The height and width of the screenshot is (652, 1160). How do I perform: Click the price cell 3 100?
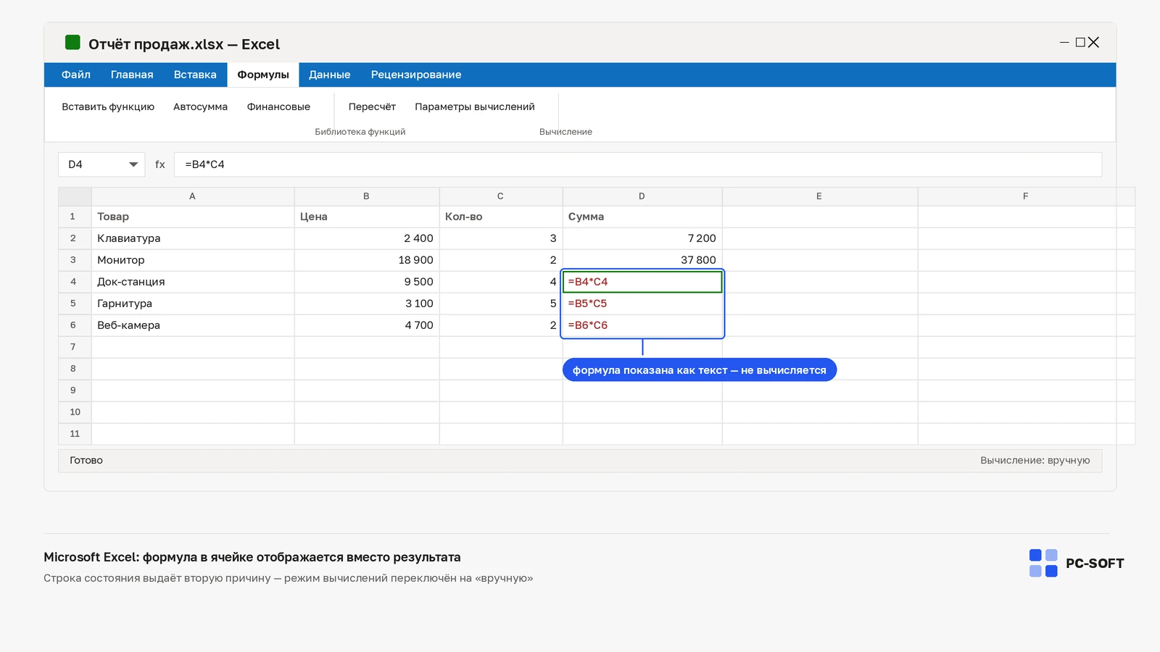click(367, 304)
